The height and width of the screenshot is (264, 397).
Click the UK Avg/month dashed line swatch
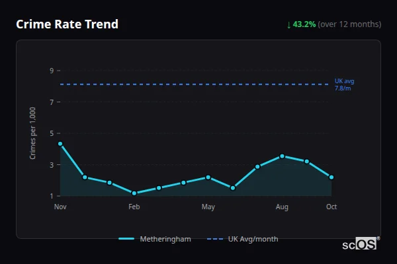pos(215,239)
